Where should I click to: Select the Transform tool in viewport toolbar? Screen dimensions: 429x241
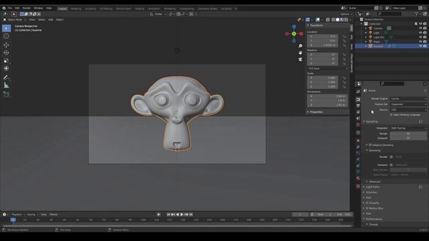click(x=6, y=68)
